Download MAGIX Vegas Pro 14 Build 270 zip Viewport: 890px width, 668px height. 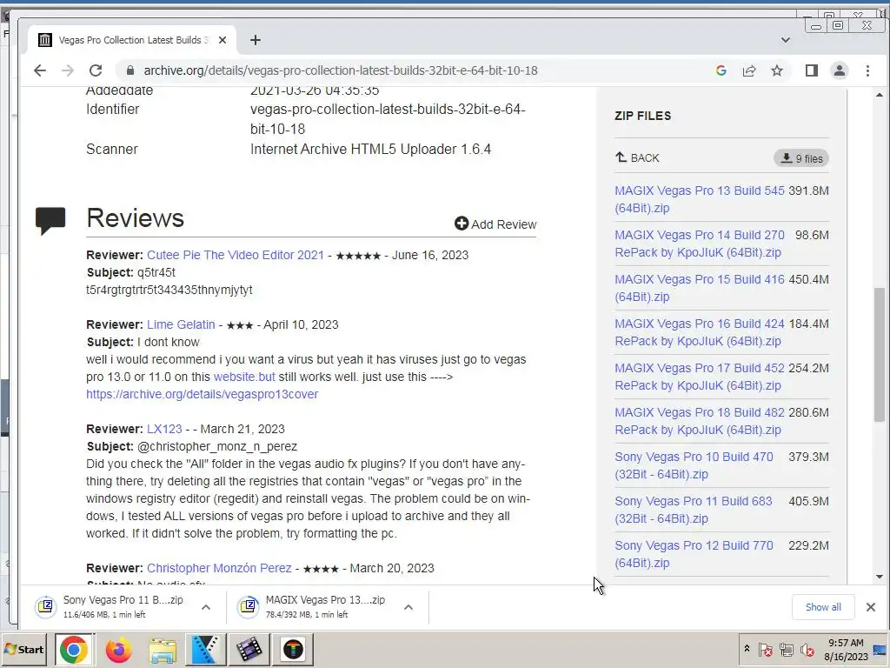click(700, 244)
